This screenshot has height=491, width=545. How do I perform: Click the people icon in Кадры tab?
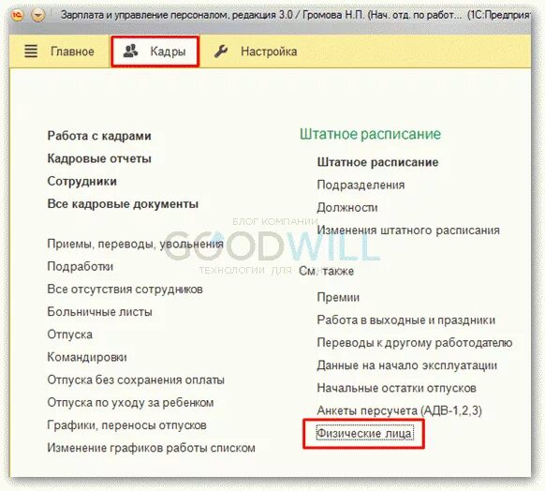click(x=131, y=52)
